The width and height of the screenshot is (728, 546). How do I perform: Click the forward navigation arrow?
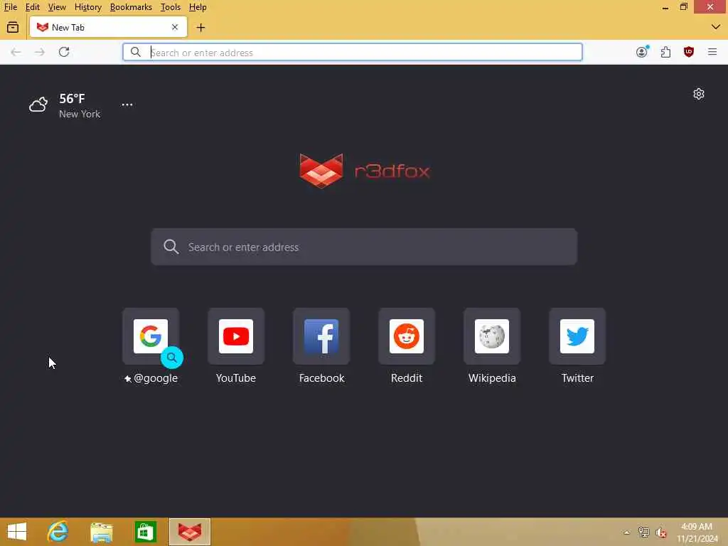tap(40, 52)
